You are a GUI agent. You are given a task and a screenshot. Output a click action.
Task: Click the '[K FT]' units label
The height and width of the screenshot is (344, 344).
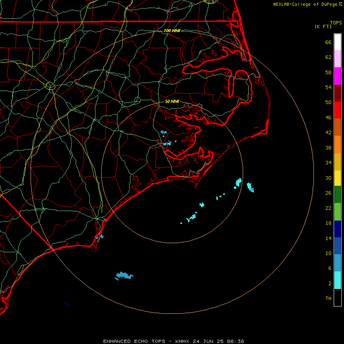(x=323, y=26)
